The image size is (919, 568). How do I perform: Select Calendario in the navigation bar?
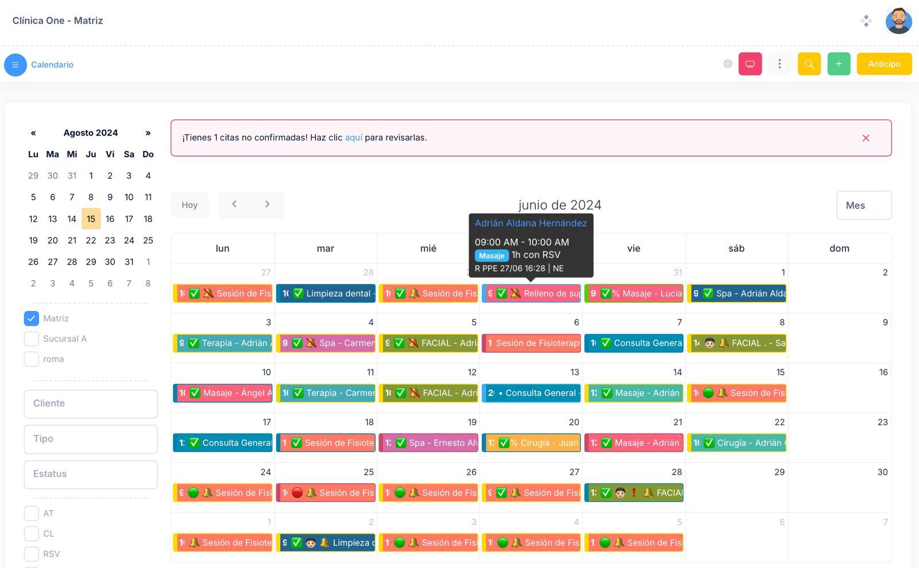(x=52, y=65)
